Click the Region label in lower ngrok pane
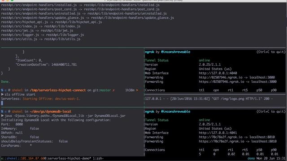Image resolution: width=287 pixels, height=161 pixels. (151, 128)
